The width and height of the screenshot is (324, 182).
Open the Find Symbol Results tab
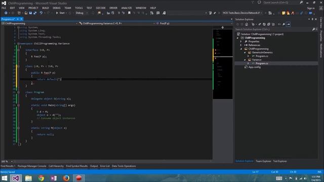click(x=77, y=166)
